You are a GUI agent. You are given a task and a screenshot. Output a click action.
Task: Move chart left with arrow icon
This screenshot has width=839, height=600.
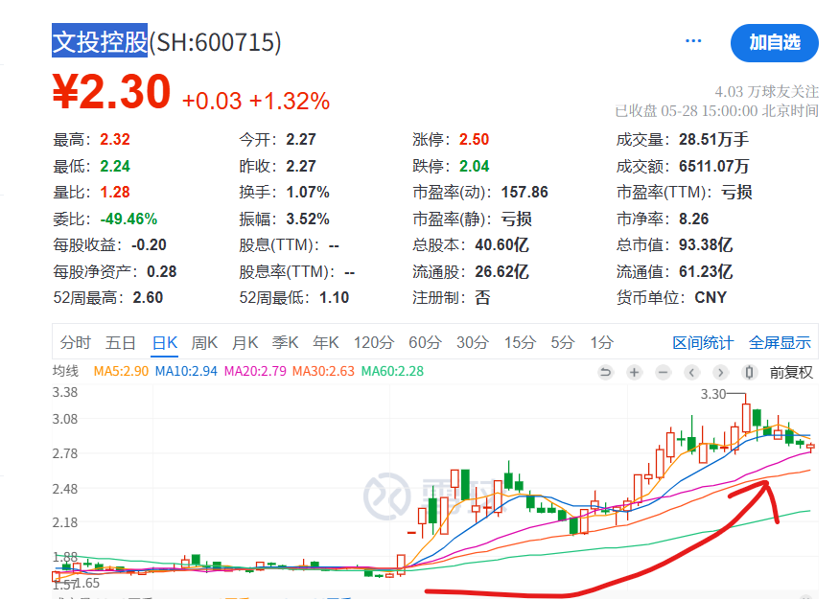click(x=692, y=372)
